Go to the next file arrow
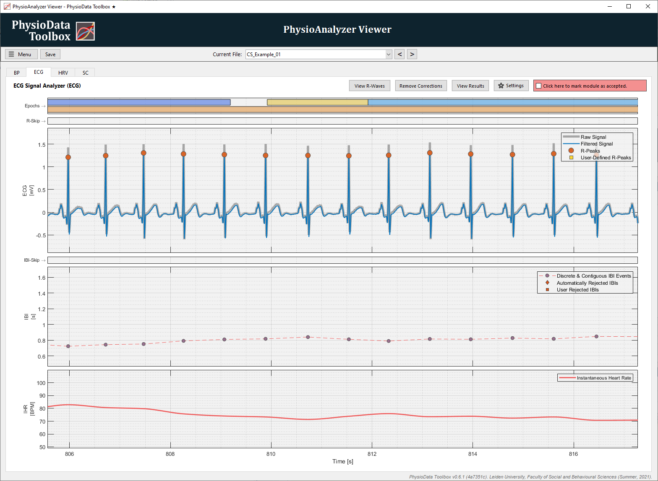Screen dimensions: 658x481 tap(412, 54)
